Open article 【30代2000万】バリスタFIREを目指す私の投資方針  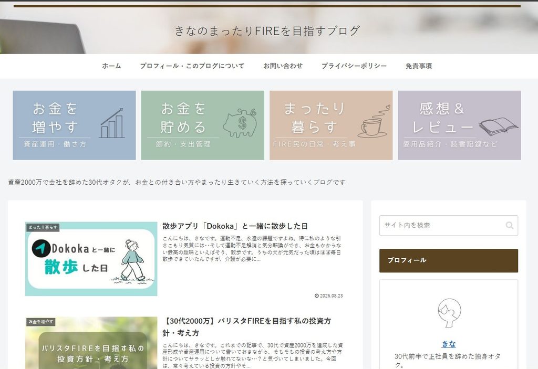[x=247, y=327]
